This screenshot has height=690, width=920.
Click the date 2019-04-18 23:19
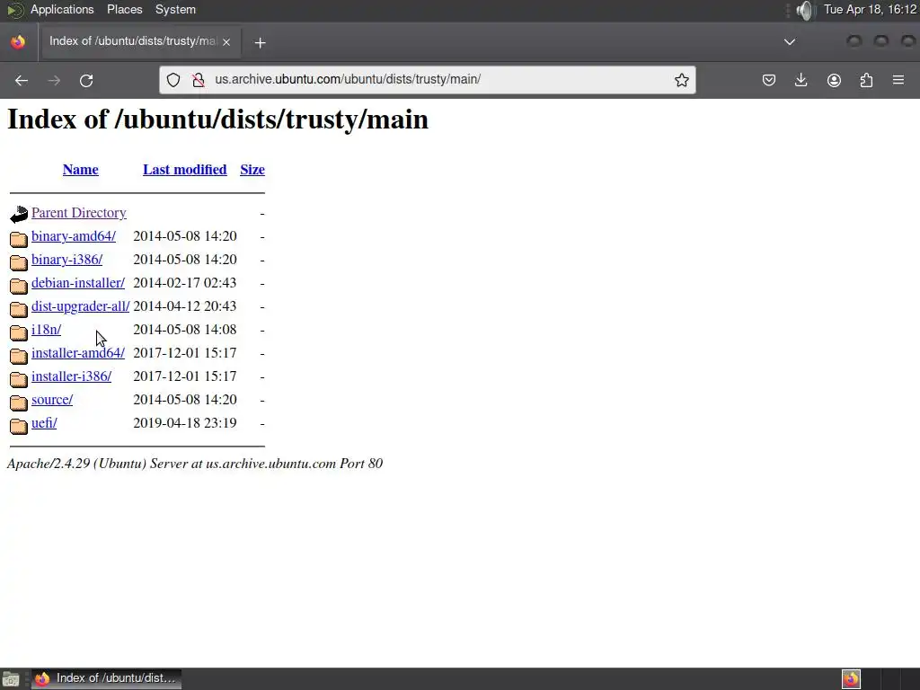[x=185, y=424]
